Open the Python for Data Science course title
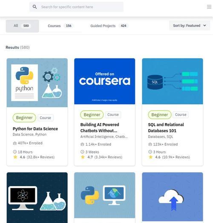The width and height of the screenshot is (213, 223). tap(35, 129)
